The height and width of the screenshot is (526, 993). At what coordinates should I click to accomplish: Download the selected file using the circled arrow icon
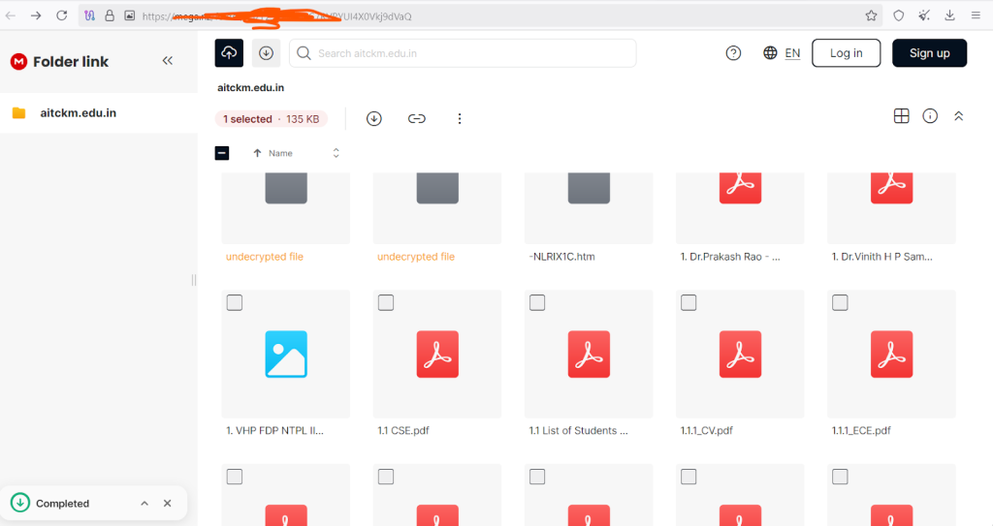pyautogui.click(x=373, y=118)
